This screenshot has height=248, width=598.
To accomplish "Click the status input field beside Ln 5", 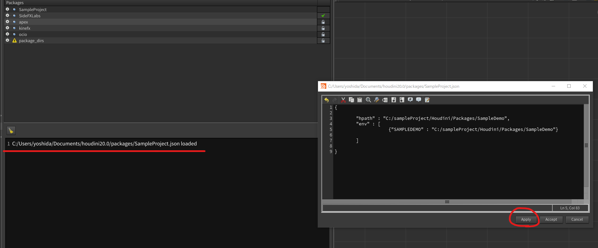I will (x=438, y=208).
